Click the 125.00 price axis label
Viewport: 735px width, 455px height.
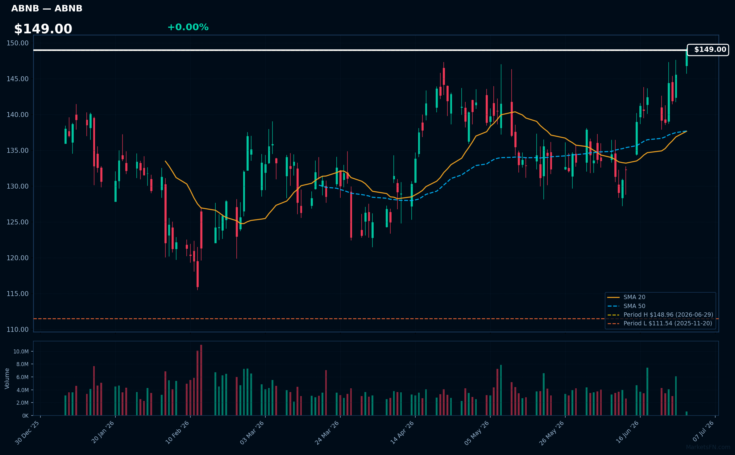click(18, 222)
